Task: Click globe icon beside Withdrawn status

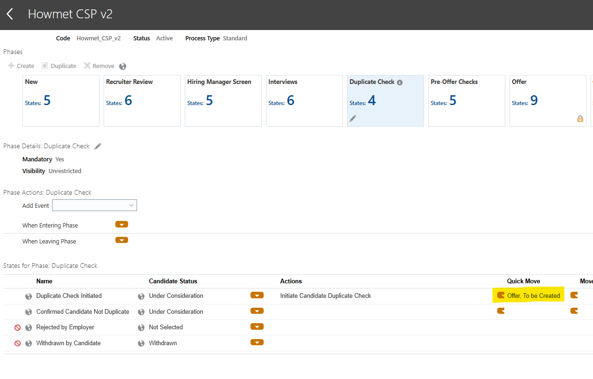Action: point(141,343)
